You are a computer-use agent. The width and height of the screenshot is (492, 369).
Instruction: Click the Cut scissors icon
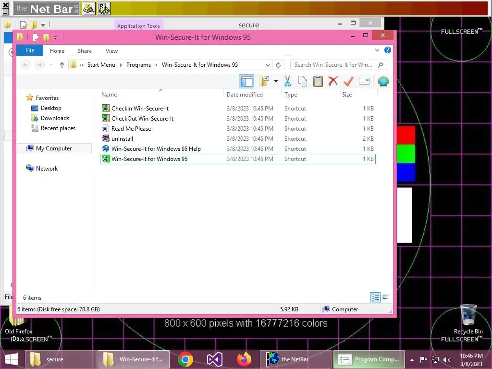coord(287,81)
